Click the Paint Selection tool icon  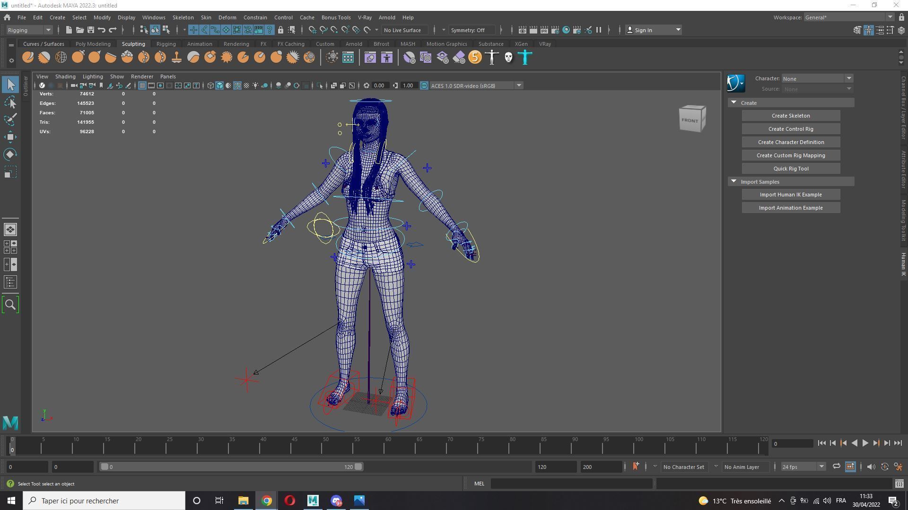tap(10, 119)
